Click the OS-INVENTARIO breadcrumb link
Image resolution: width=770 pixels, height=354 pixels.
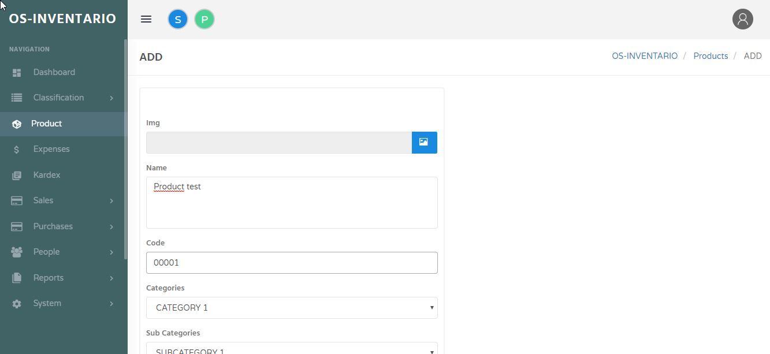645,56
